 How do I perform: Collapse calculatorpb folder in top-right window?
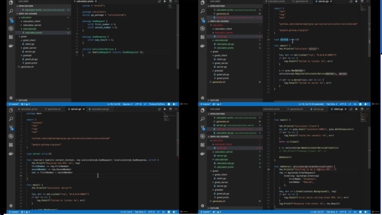click(x=221, y=40)
